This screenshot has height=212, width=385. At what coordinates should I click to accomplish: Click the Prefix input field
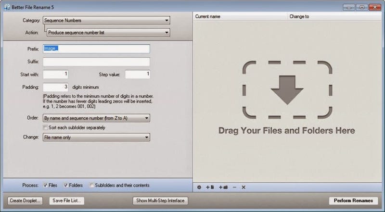pyautogui.click(x=96, y=49)
